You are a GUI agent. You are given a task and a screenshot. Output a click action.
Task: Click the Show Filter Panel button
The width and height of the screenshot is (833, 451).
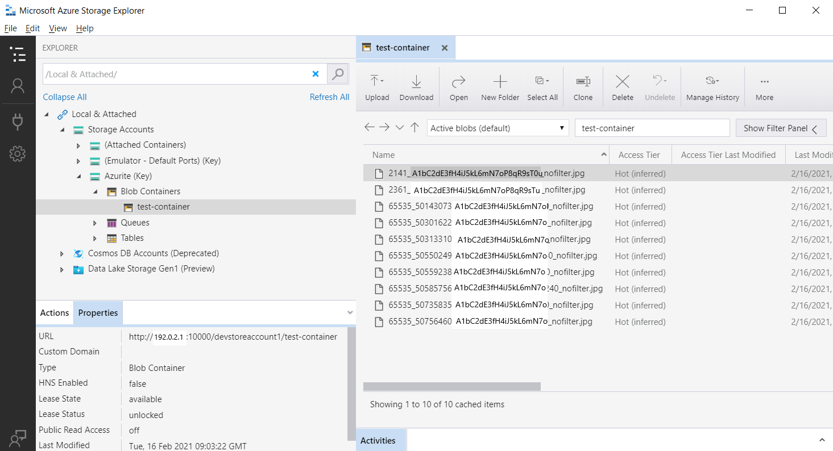(x=780, y=128)
